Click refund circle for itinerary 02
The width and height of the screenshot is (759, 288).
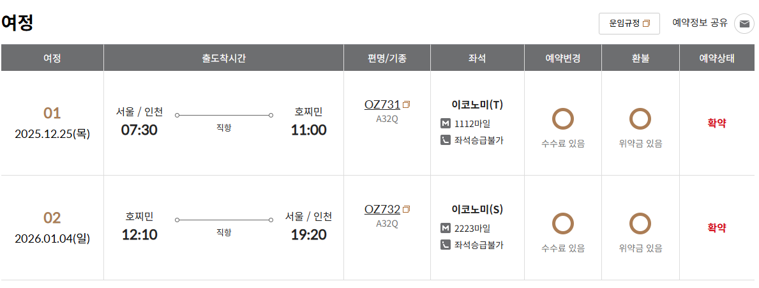(x=640, y=224)
